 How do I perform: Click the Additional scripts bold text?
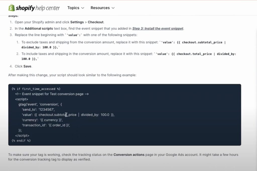tap(39, 28)
